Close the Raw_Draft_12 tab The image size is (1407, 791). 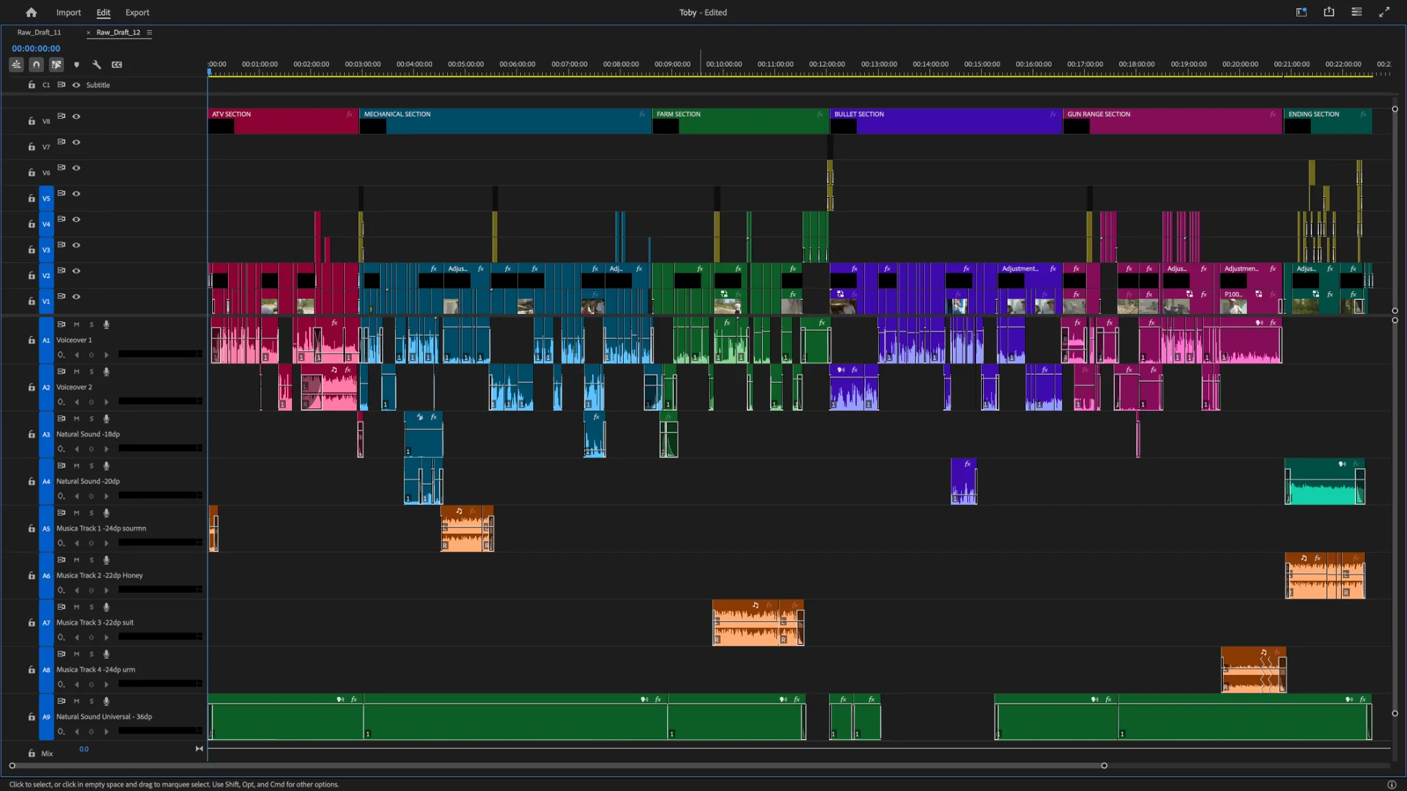[x=89, y=32]
